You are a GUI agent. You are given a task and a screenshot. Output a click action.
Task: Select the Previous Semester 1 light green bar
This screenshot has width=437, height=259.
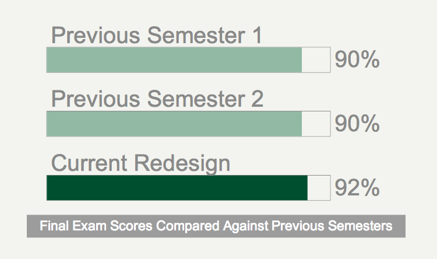tap(174, 60)
